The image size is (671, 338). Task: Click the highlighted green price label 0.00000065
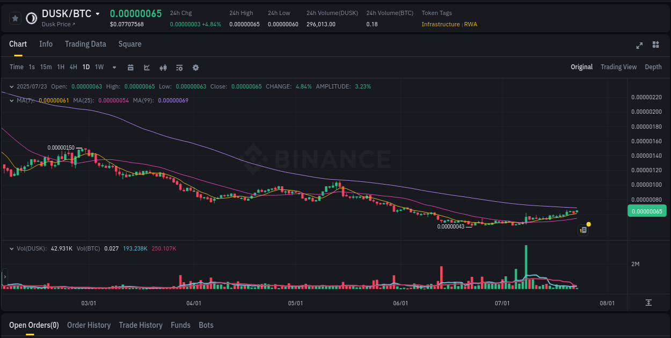(x=647, y=211)
